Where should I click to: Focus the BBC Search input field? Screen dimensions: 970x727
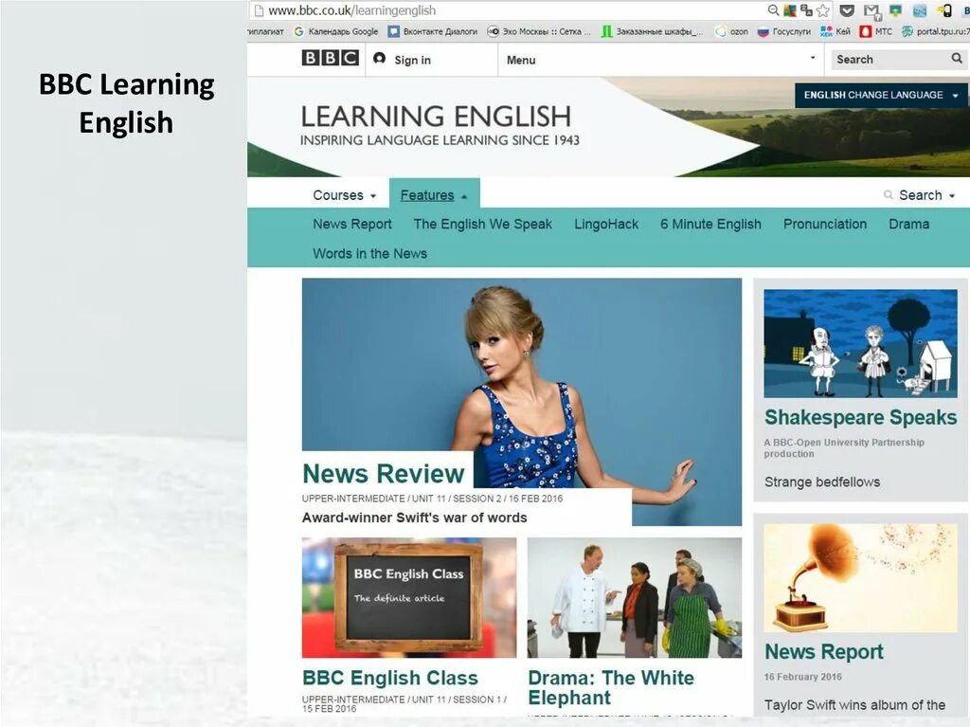(x=889, y=60)
